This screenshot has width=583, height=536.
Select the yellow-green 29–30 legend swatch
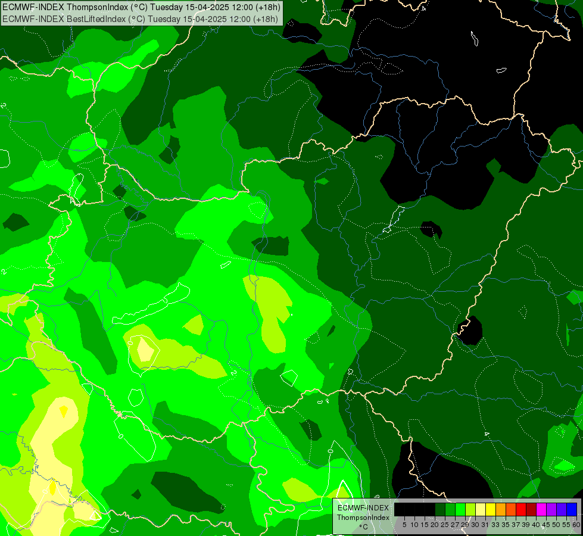point(470,509)
